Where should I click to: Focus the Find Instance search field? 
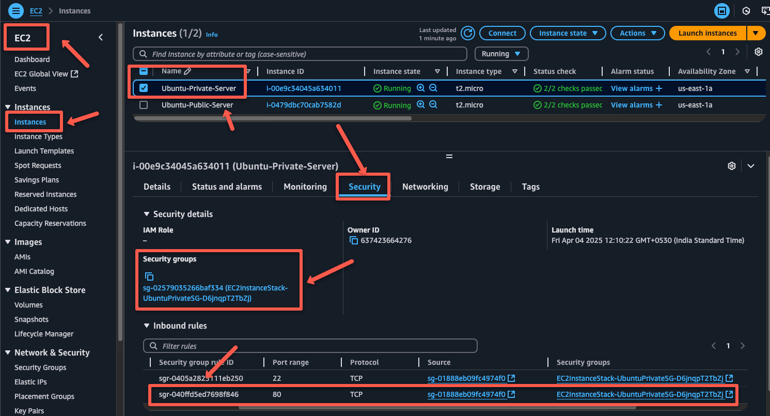click(x=300, y=54)
